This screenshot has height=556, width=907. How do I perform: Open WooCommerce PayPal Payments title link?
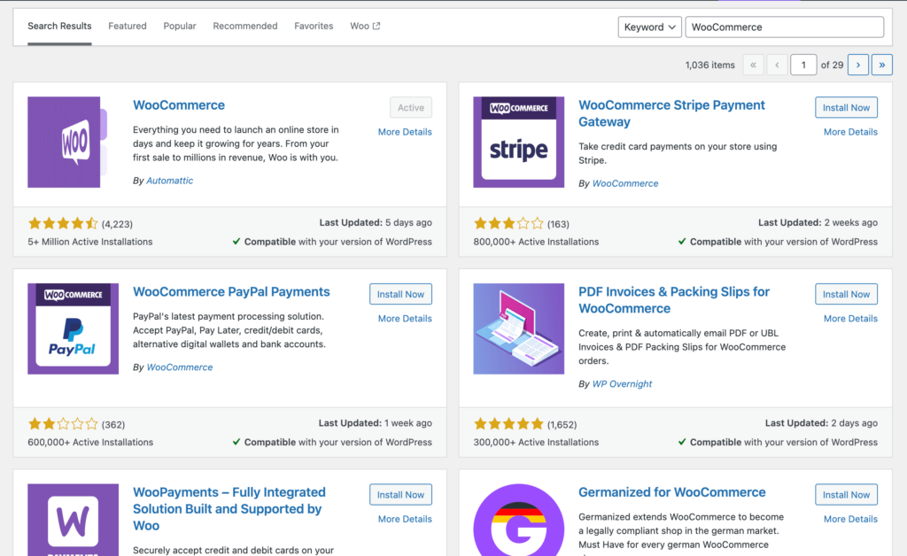click(x=231, y=292)
